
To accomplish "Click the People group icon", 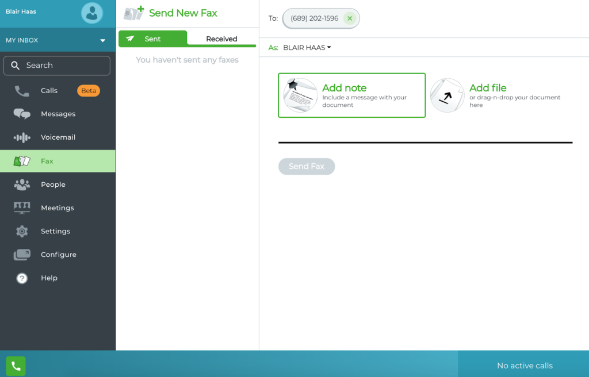I will (x=22, y=184).
